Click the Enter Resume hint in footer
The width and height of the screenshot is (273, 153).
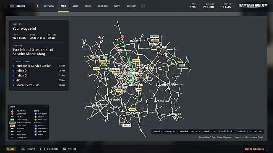coord(27,149)
